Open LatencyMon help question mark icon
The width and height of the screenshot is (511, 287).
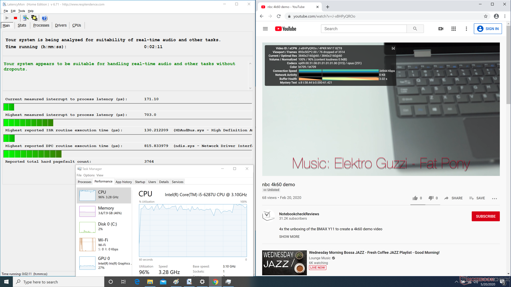(44, 18)
